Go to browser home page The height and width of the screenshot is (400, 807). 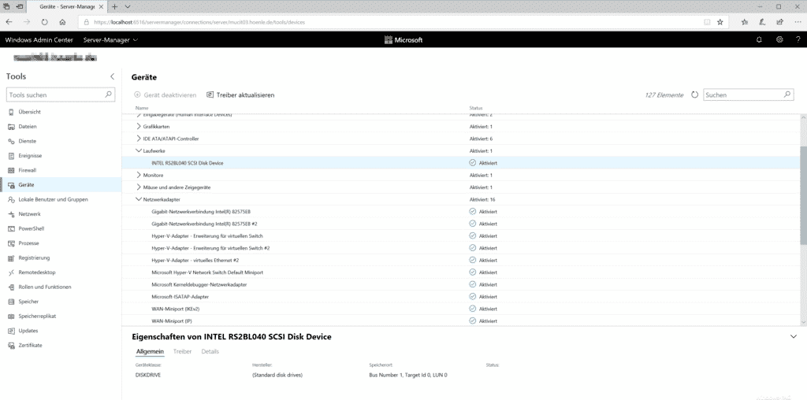point(62,22)
